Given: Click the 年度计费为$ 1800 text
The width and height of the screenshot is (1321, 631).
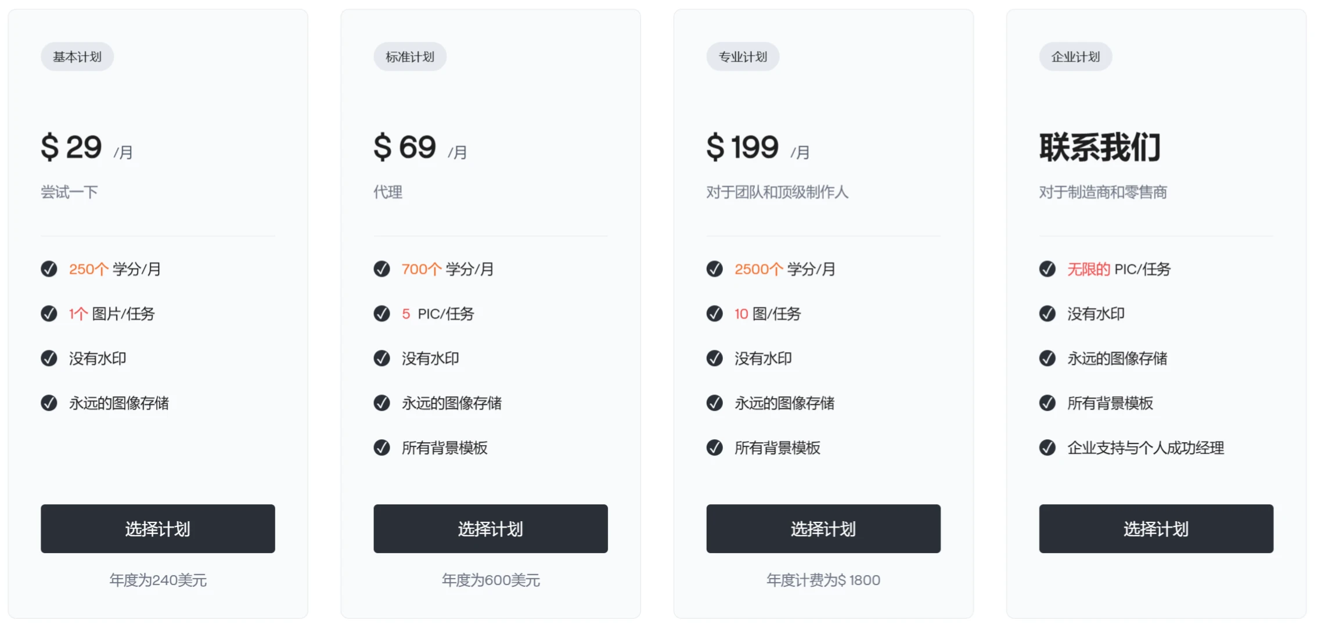Looking at the screenshot, I should pyautogui.click(x=823, y=579).
